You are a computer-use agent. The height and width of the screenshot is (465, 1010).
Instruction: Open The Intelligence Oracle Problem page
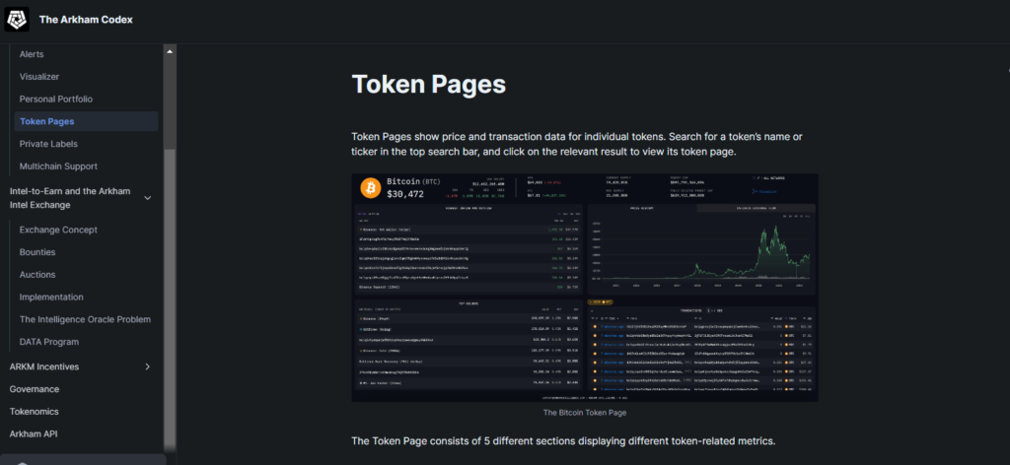[85, 319]
